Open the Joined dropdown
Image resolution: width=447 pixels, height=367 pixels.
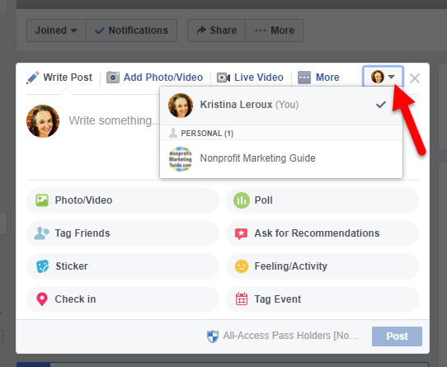pos(56,31)
